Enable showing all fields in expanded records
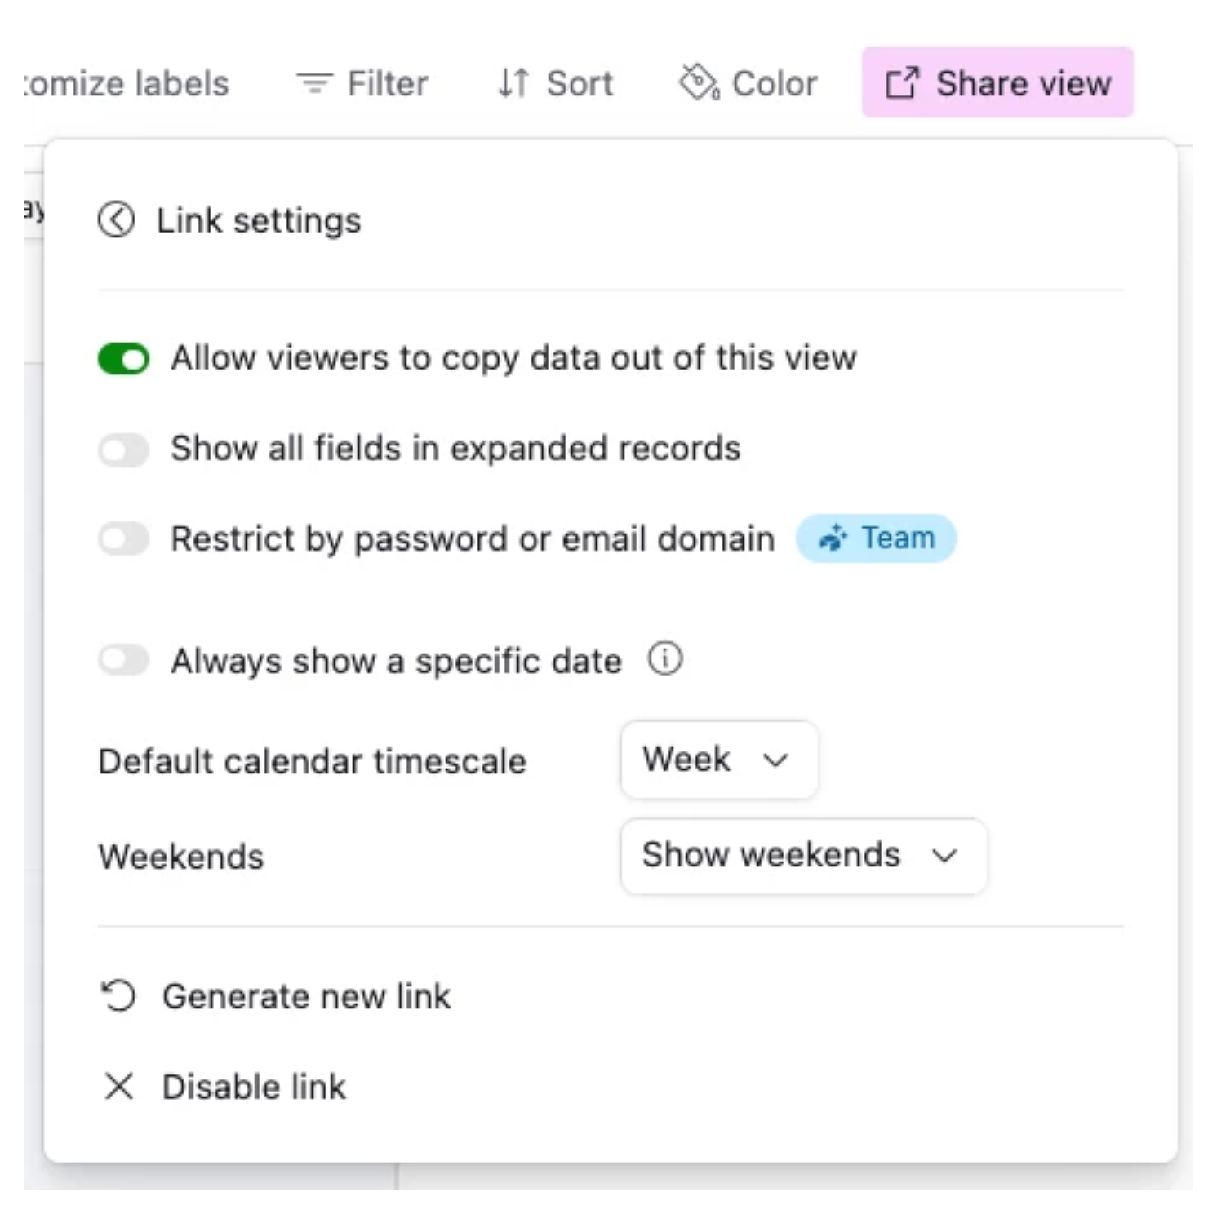Image resolution: width=1217 pixels, height=1214 pixels. [x=123, y=449]
